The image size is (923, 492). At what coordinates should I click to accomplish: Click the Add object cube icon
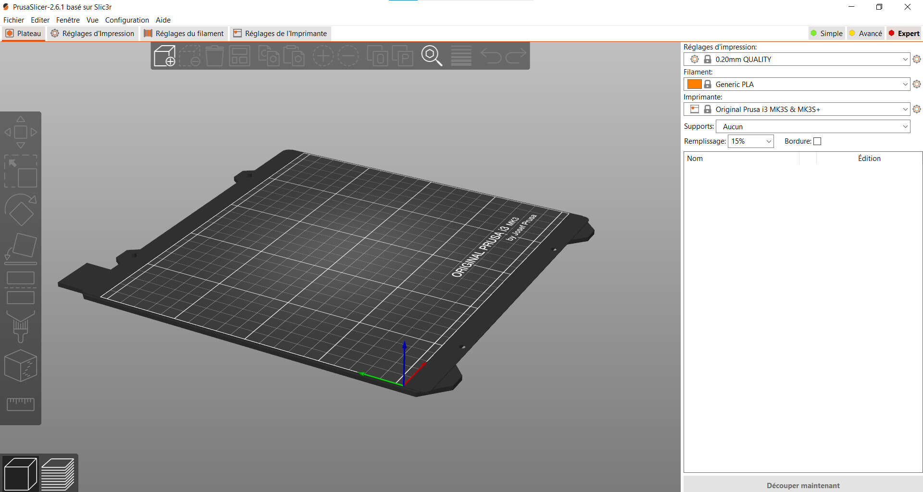click(164, 56)
